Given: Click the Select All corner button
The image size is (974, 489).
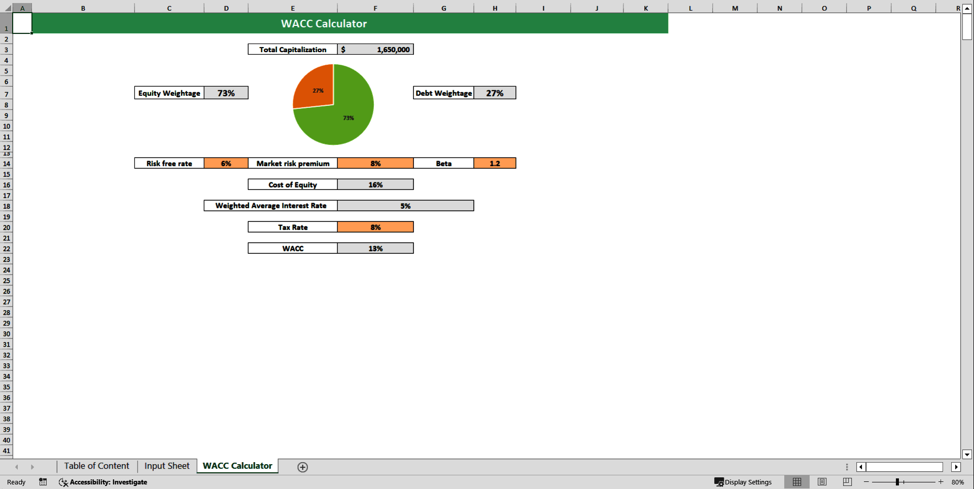Looking at the screenshot, I should pyautogui.click(x=6, y=8).
